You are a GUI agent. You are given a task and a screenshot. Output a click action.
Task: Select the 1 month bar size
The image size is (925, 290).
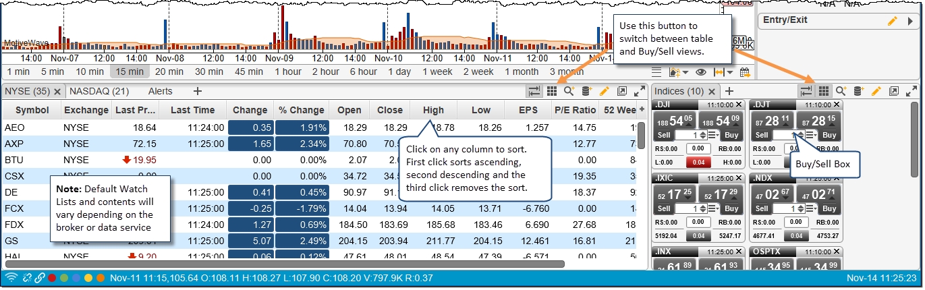pos(522,71)
